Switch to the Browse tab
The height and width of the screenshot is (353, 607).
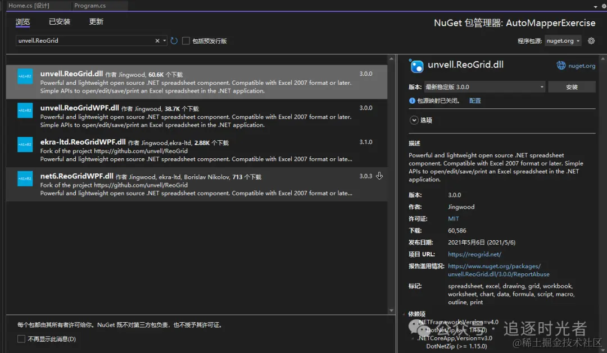pos(22,22)
